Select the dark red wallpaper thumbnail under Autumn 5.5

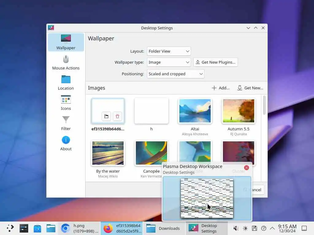pyautogui.click(x=239, y=152)
